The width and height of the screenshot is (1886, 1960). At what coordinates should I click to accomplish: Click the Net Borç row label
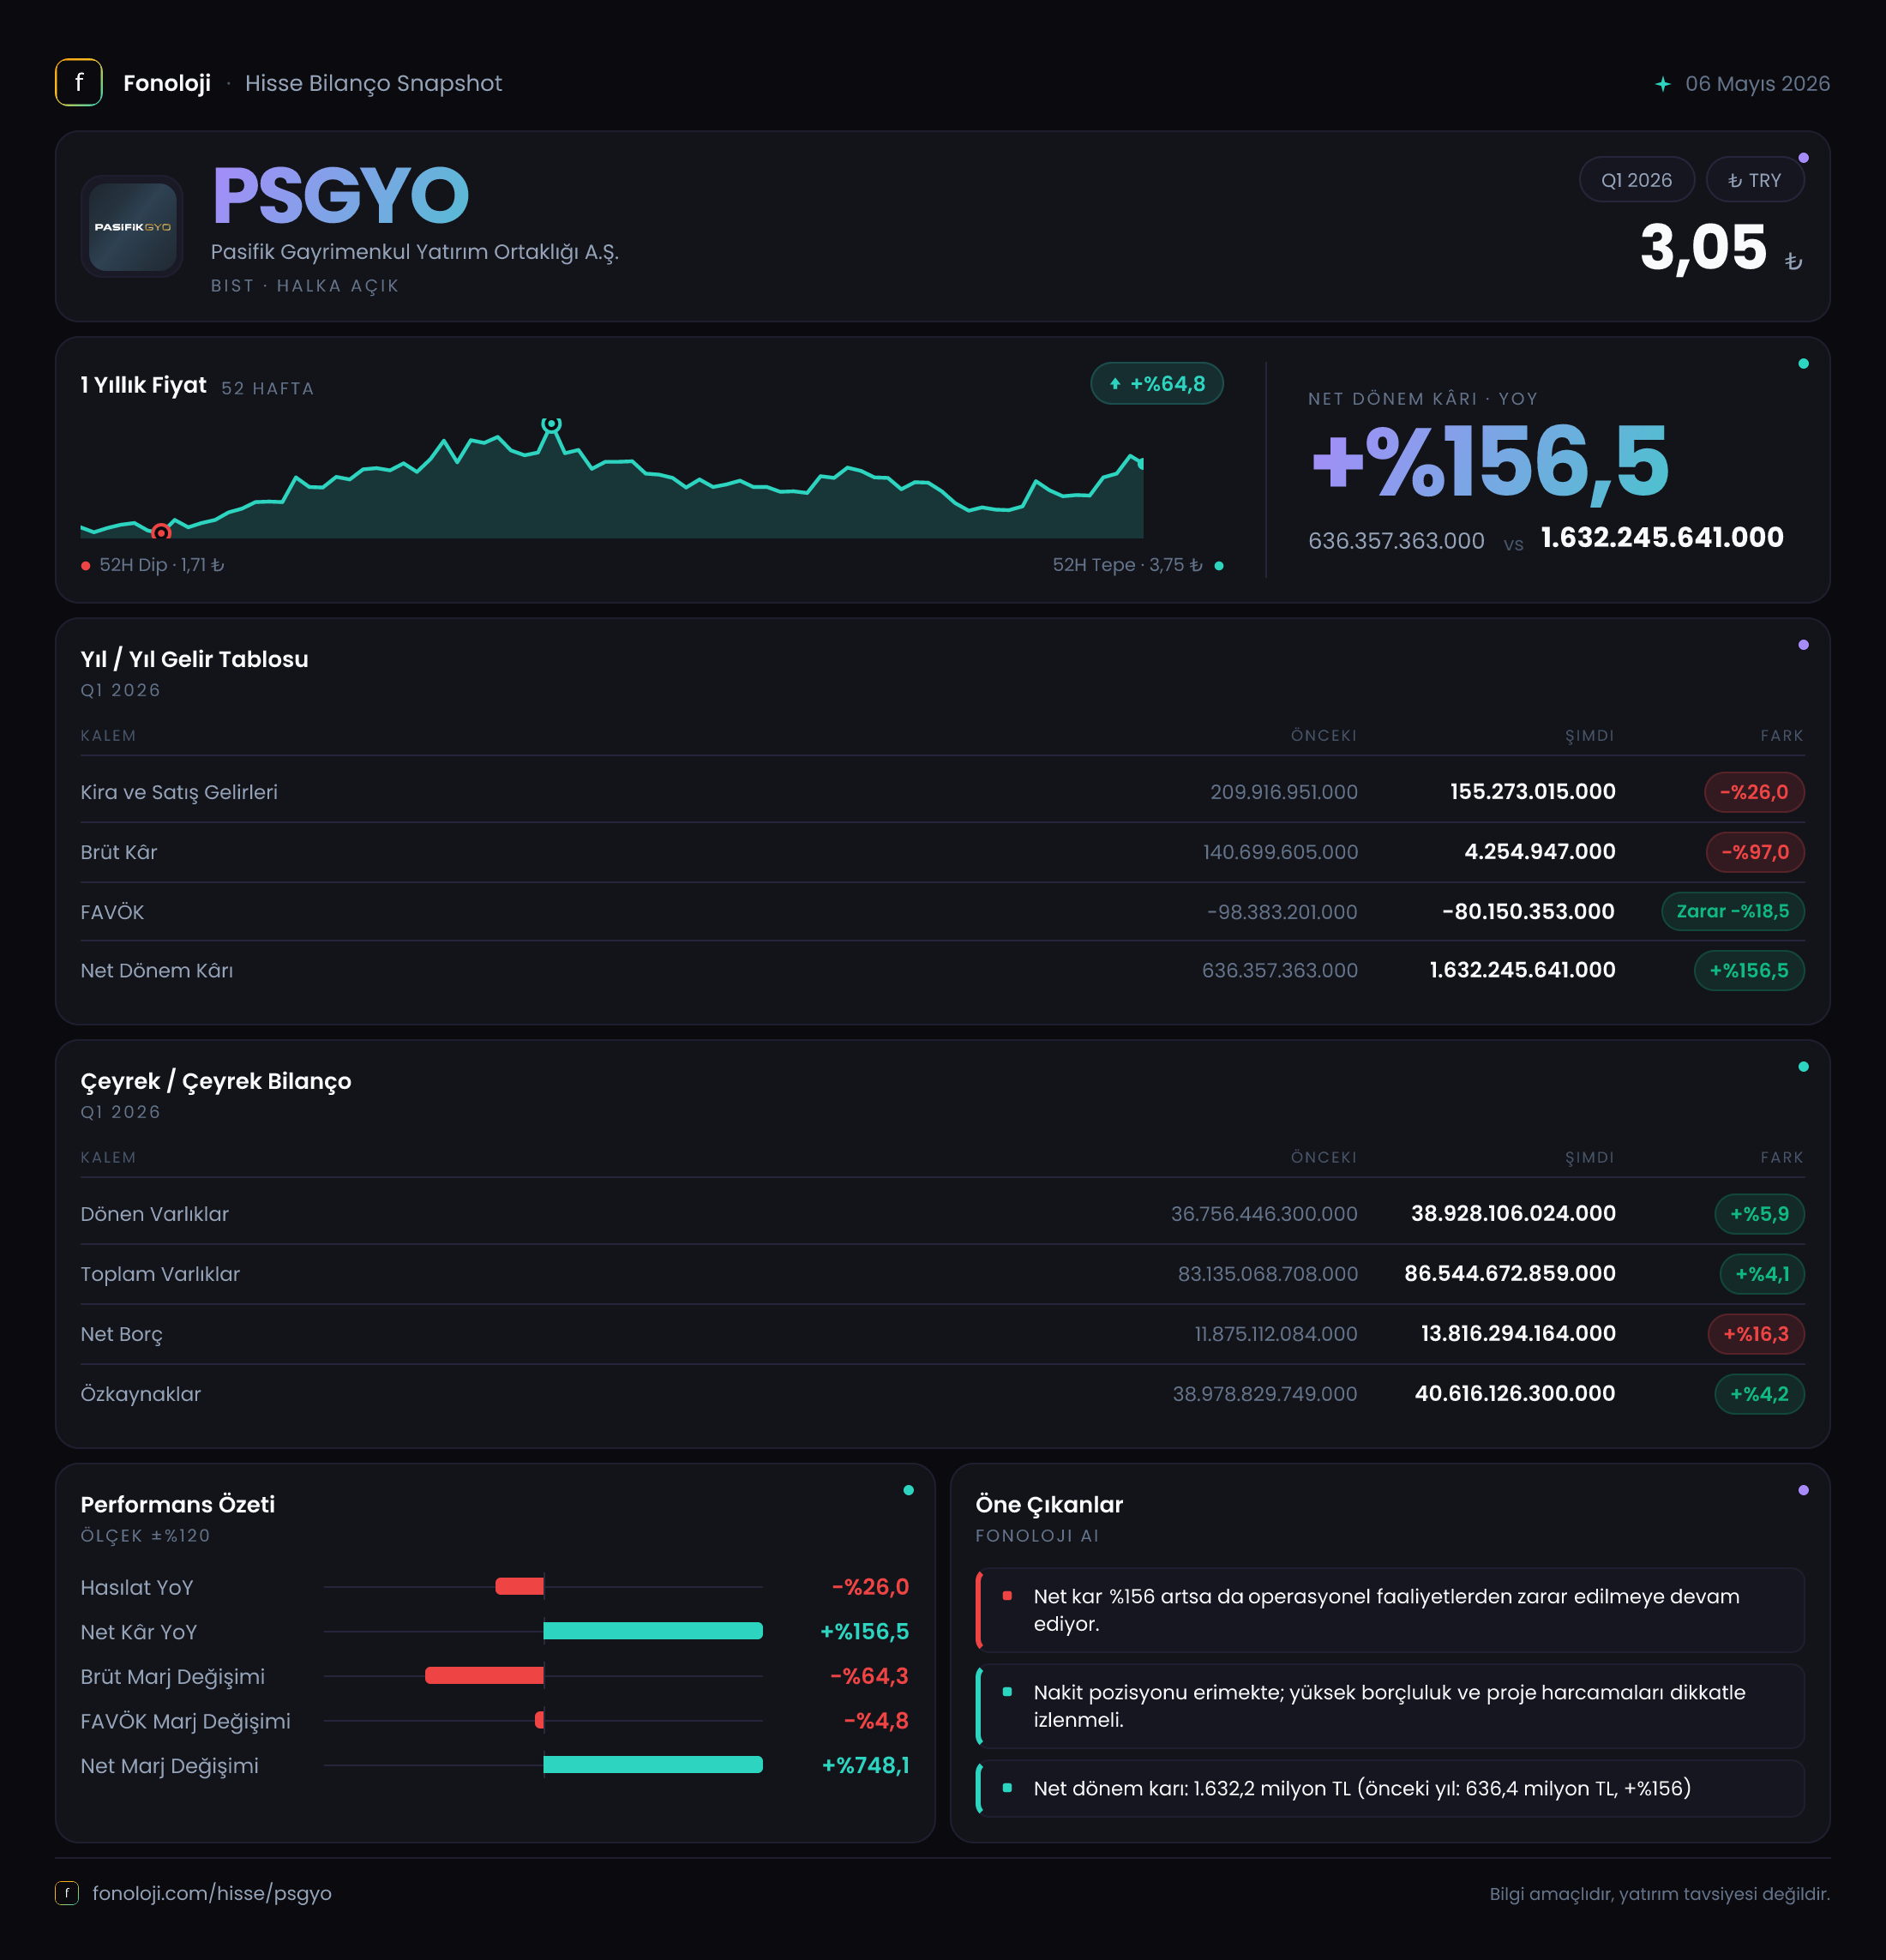[x=121, y=1334]
